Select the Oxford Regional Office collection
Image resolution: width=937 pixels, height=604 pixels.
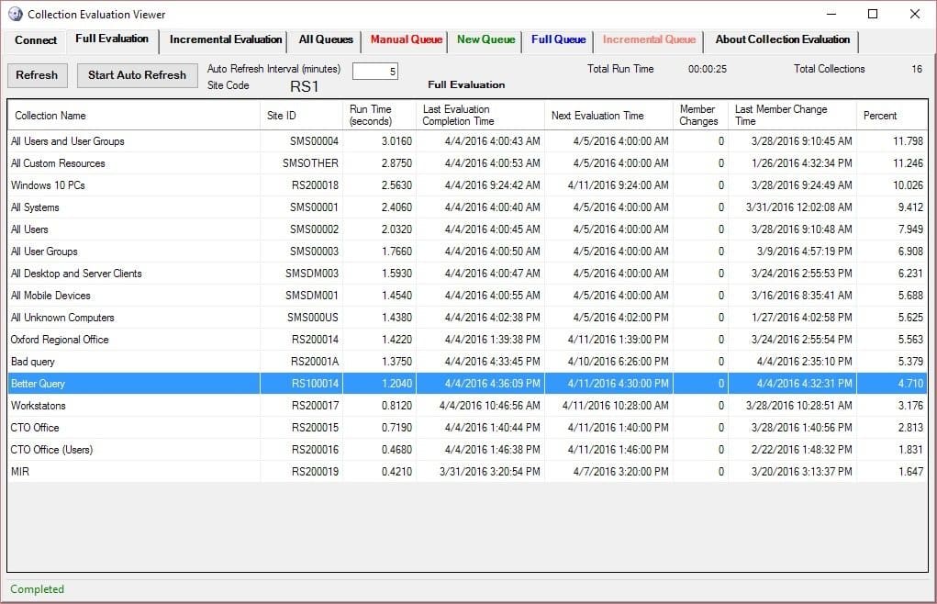pyautogui.click(x=467, y=340)
